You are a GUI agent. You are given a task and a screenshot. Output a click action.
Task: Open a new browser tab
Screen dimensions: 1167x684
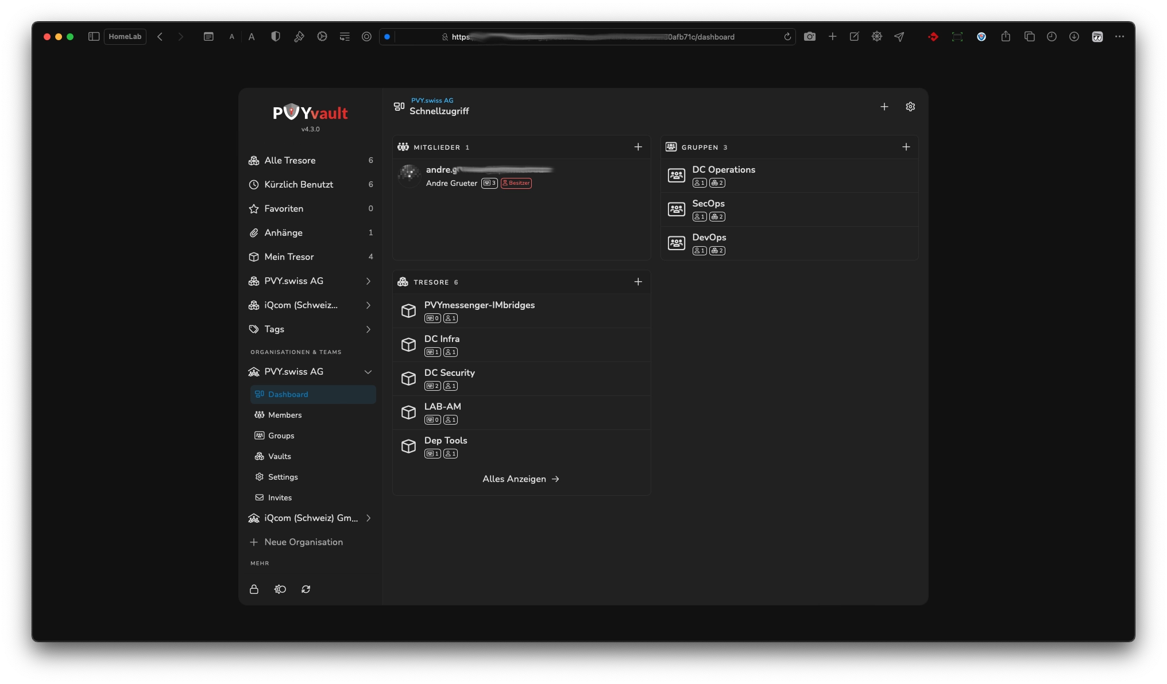point(832,37)
